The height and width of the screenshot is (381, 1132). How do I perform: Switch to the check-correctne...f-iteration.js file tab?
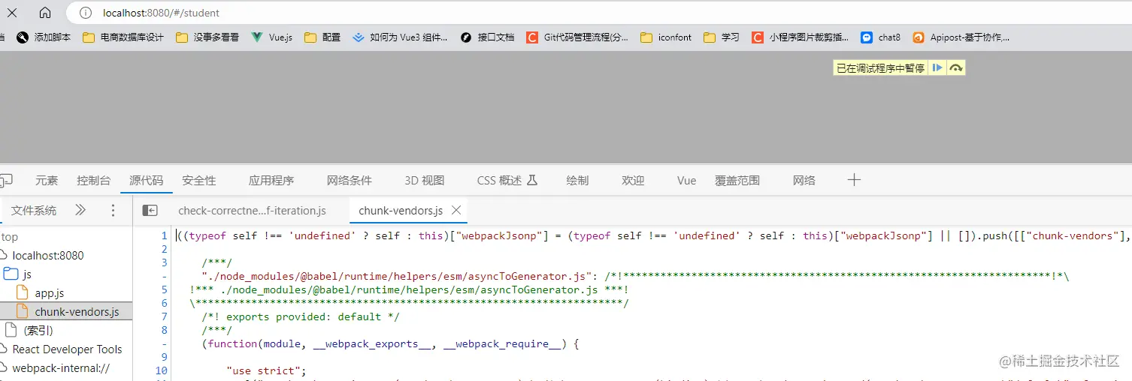click(252, 211)
